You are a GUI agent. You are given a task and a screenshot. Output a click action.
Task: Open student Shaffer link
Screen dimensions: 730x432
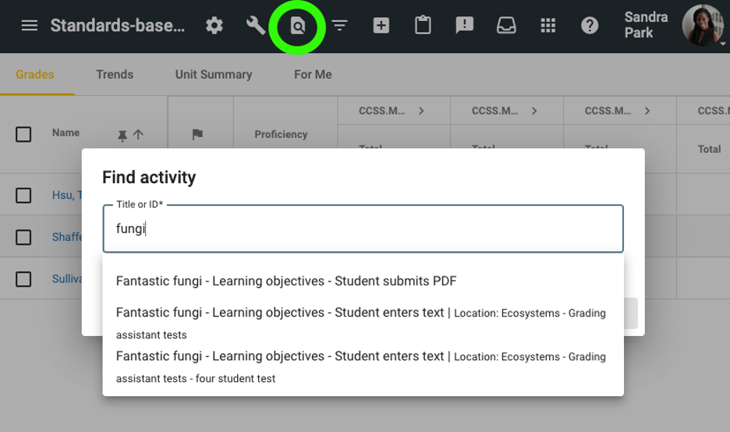[x=66, y=237]
